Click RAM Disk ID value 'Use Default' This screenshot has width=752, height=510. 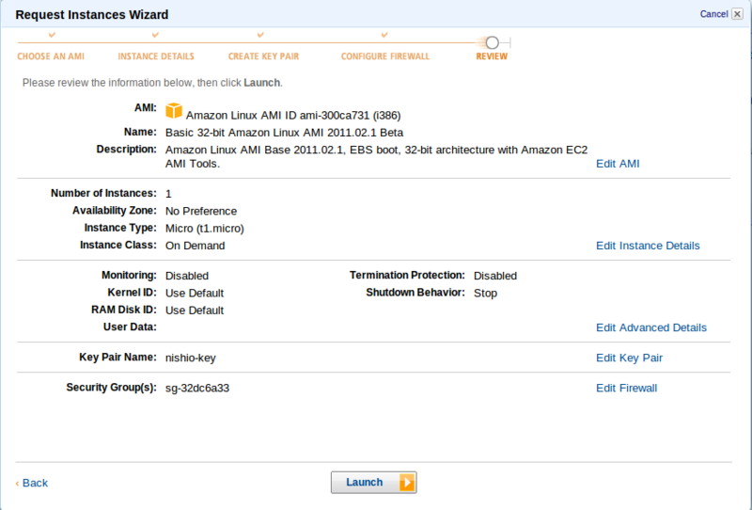[195, 311]
